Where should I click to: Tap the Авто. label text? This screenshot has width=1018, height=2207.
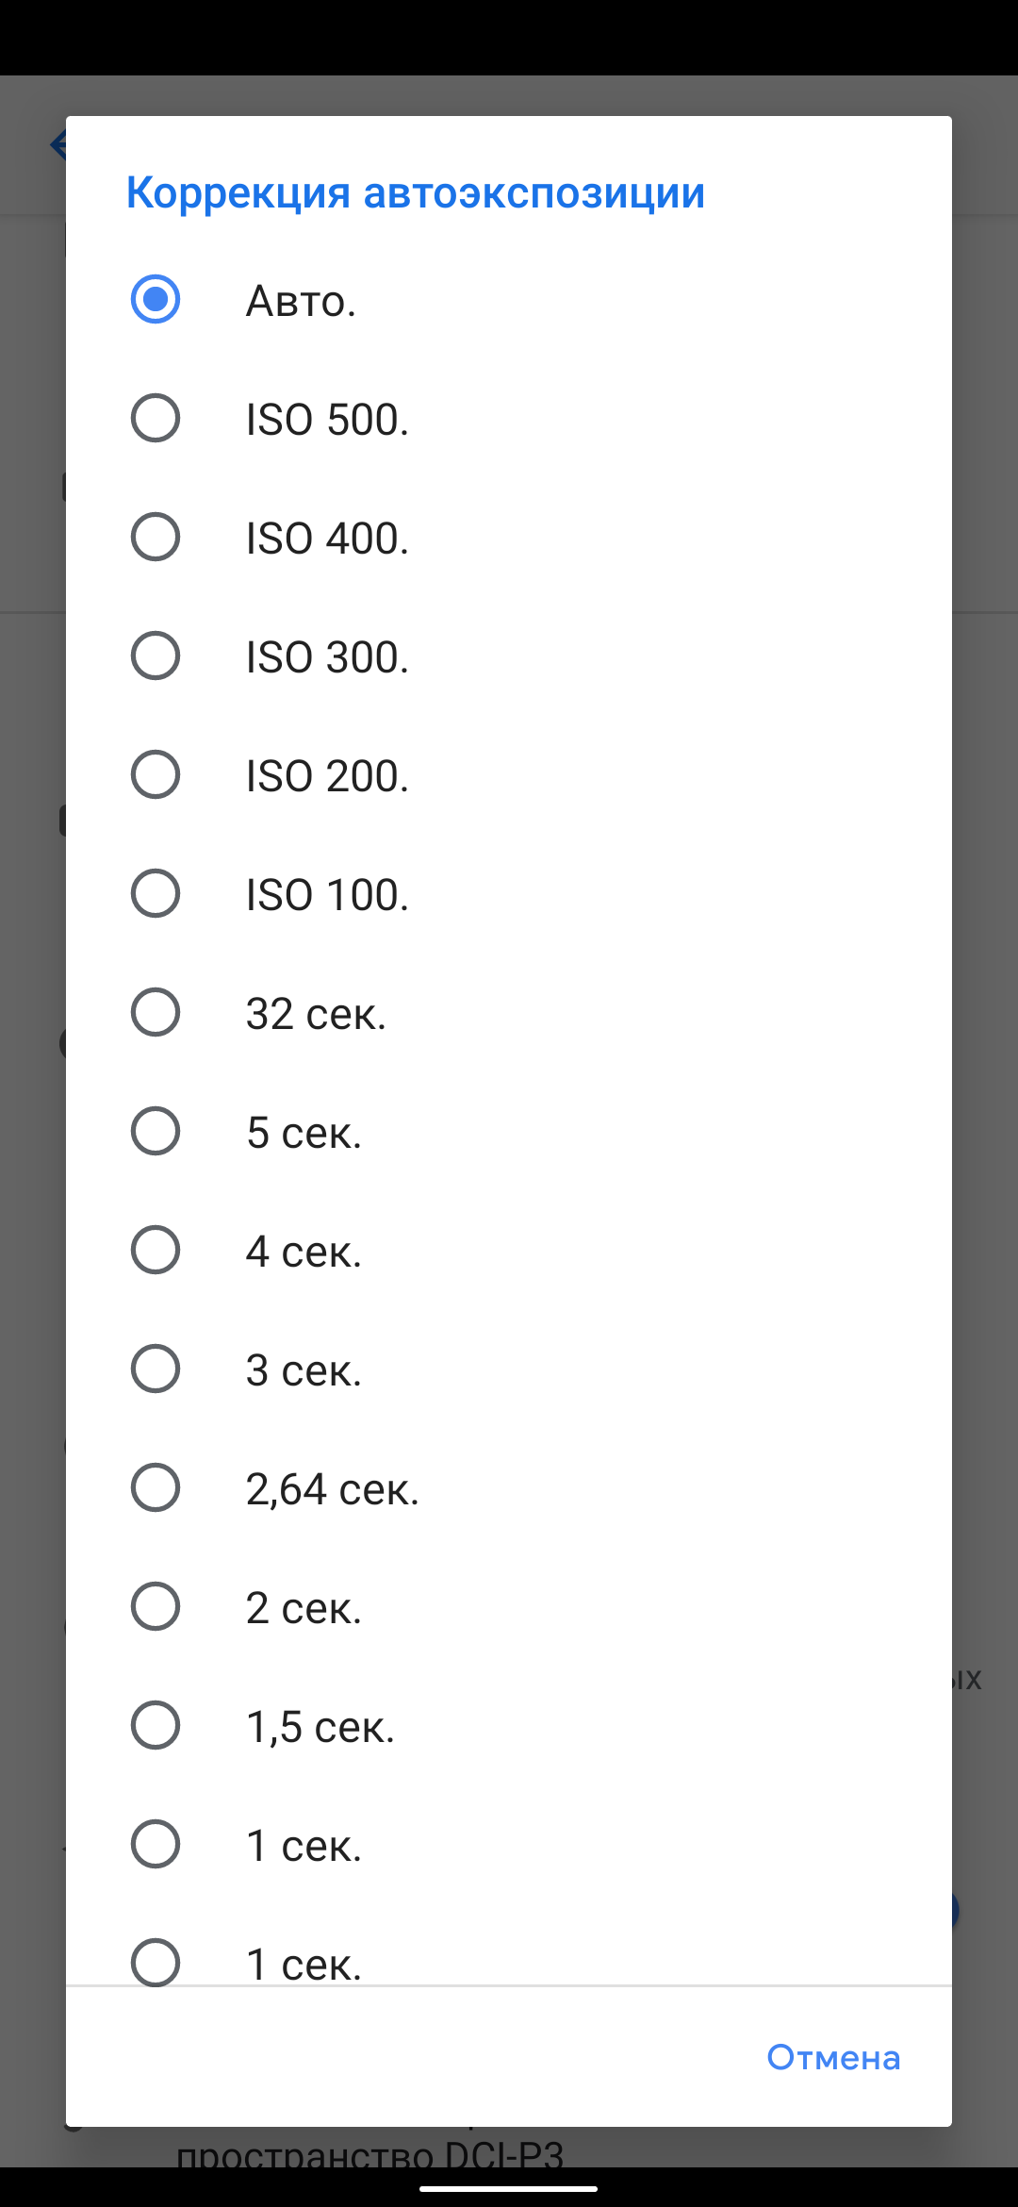tap(301, 301)
